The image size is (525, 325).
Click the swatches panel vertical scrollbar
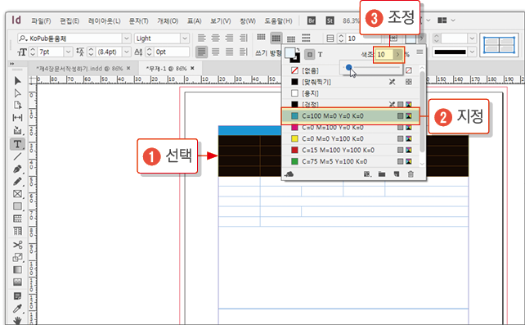[x=422, y=112]
